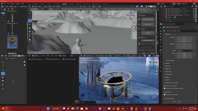198x111 pixels.
Task: Edit the Scale X field
Action: [184, 53]
